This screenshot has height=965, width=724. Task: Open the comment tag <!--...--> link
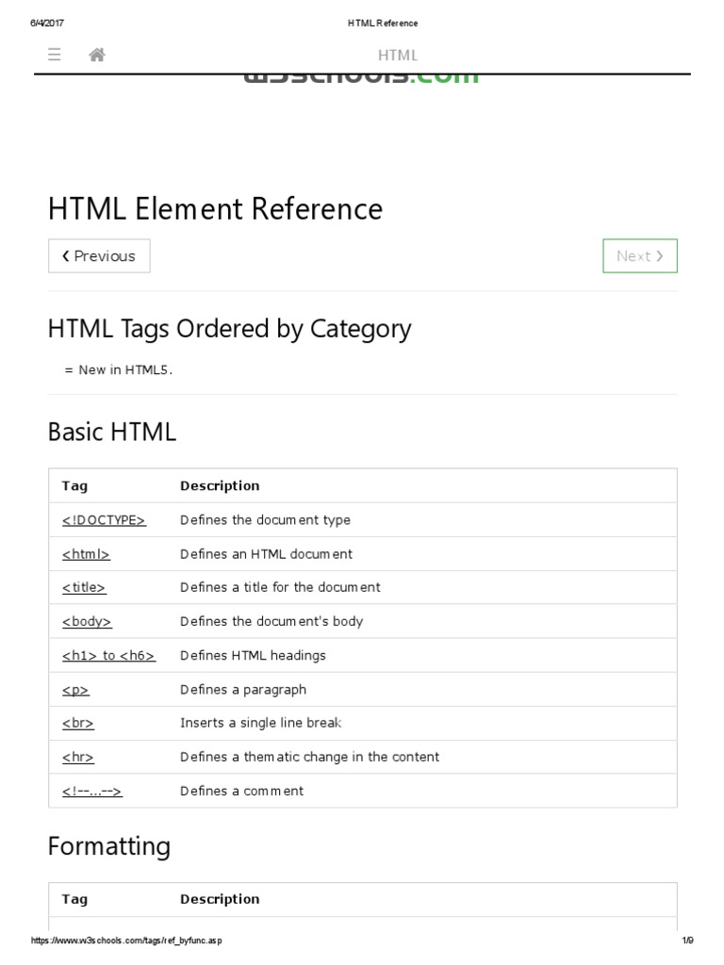tap(92, 791)
